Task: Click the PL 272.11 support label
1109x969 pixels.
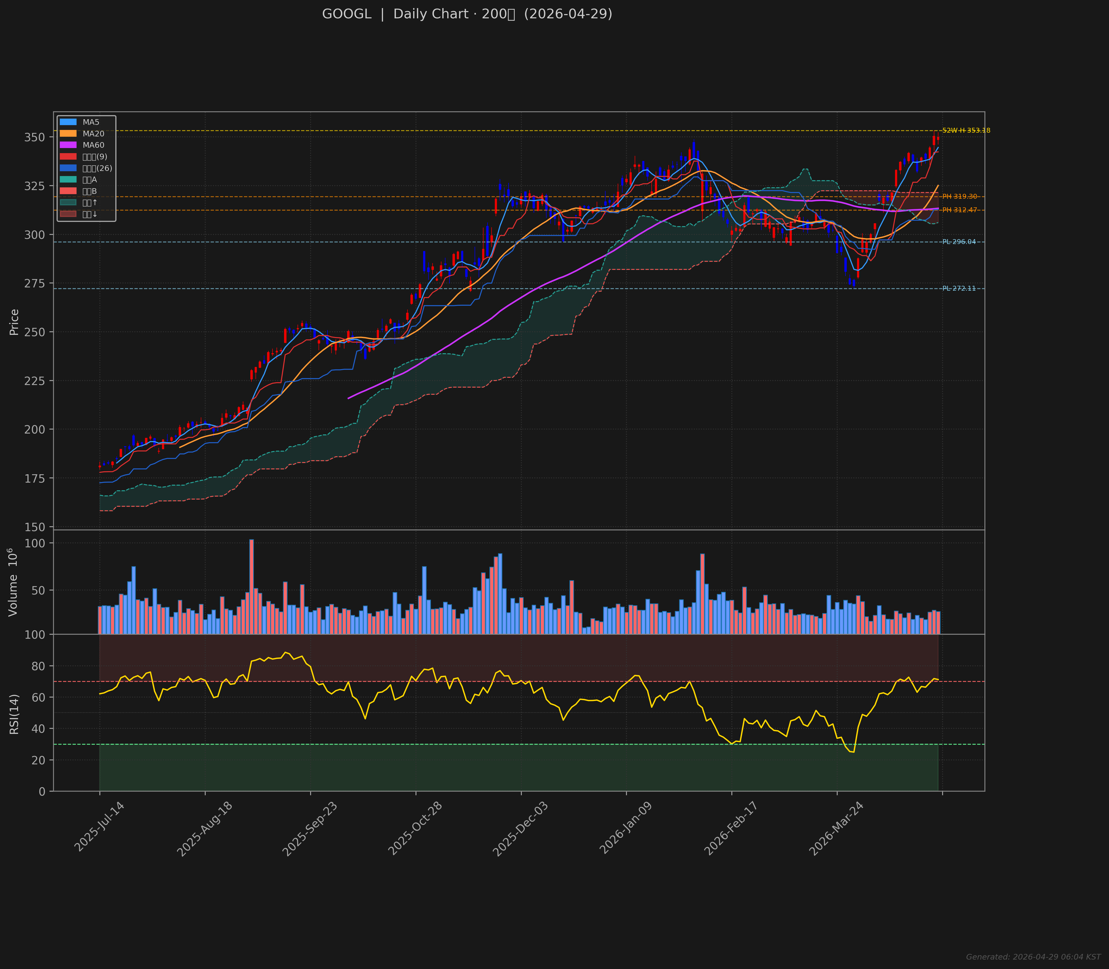Action: point(959,289)
